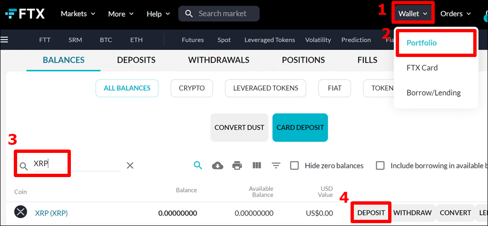Open the Wallet dropdown
488x226 pixels.
(x=413, y=14)
